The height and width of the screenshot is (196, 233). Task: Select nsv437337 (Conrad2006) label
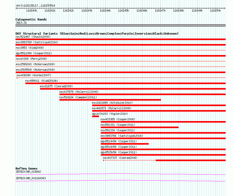click(120, 158)
